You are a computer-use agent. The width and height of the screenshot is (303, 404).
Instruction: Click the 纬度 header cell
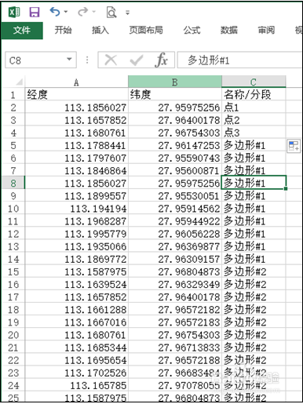pyautogui.click(x=175, y=94)
